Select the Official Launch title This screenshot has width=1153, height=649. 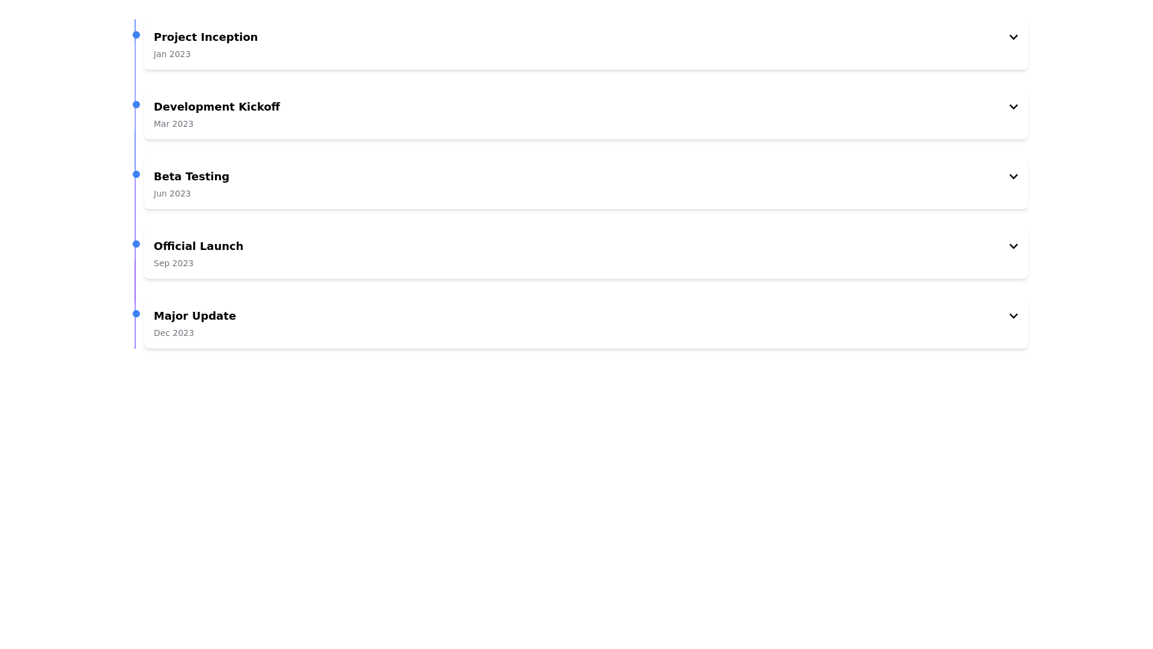click(198, 246)
